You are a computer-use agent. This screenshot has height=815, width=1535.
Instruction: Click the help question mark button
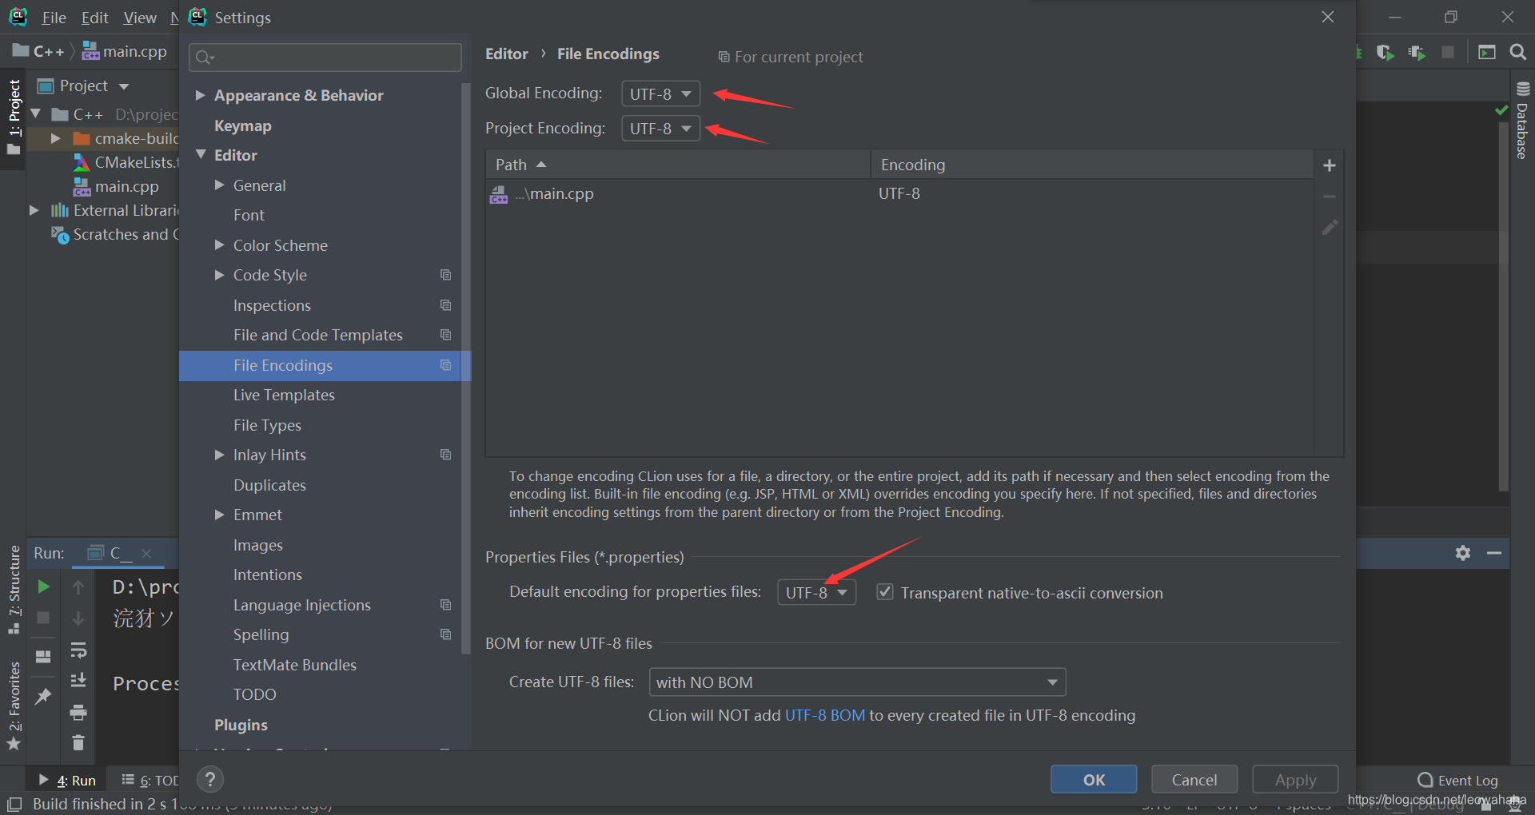[x=209, y=779]
